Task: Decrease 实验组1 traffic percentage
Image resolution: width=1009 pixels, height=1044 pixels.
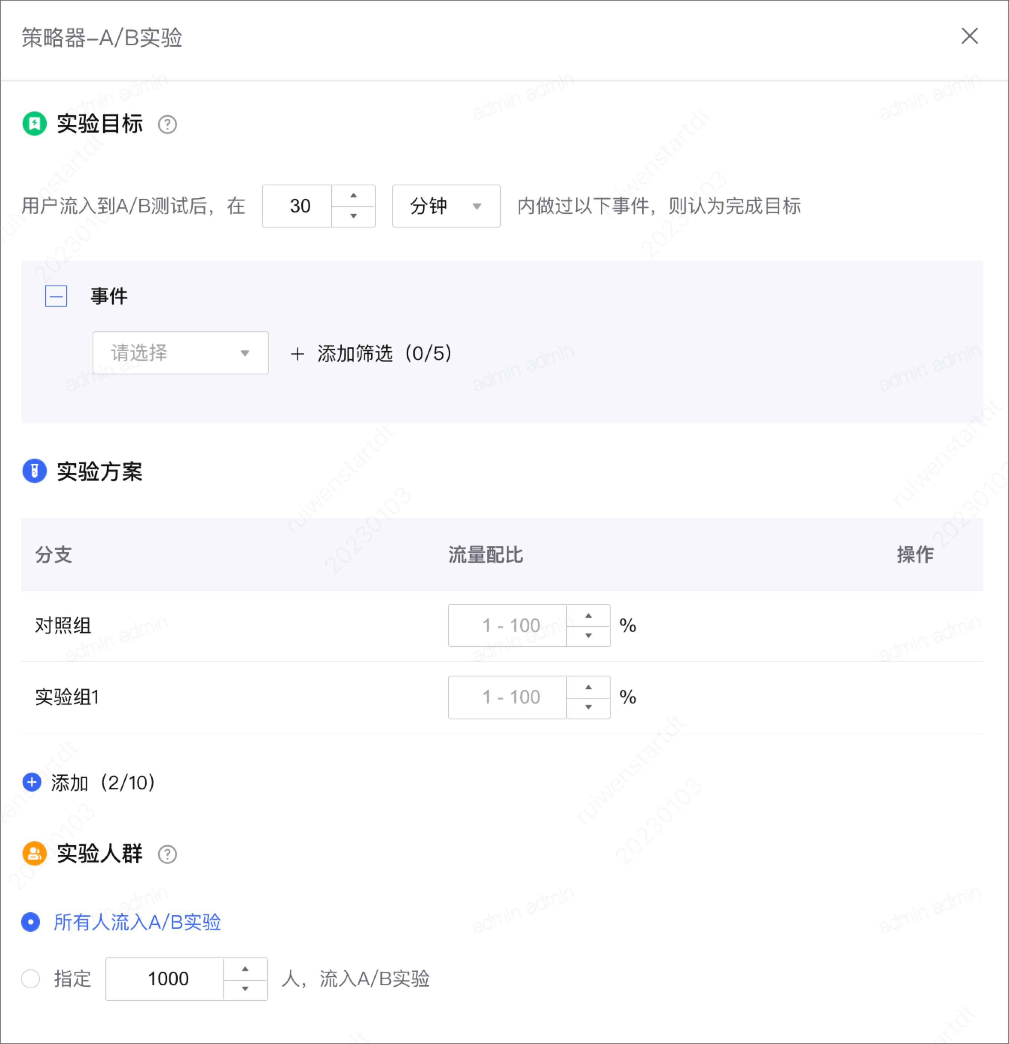Action: pos(588,707)
